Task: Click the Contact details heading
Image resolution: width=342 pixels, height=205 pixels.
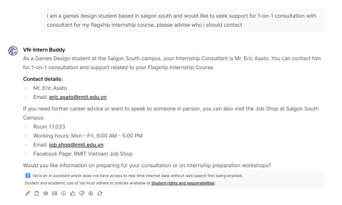Action: point(43,79)
